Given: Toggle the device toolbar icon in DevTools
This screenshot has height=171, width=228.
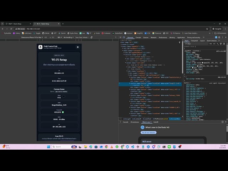Looking at the screenshot, I should tap(124, 37).
